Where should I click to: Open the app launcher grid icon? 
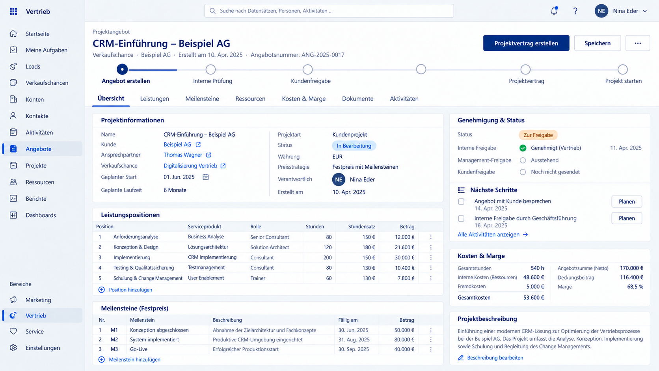(13, 11)
